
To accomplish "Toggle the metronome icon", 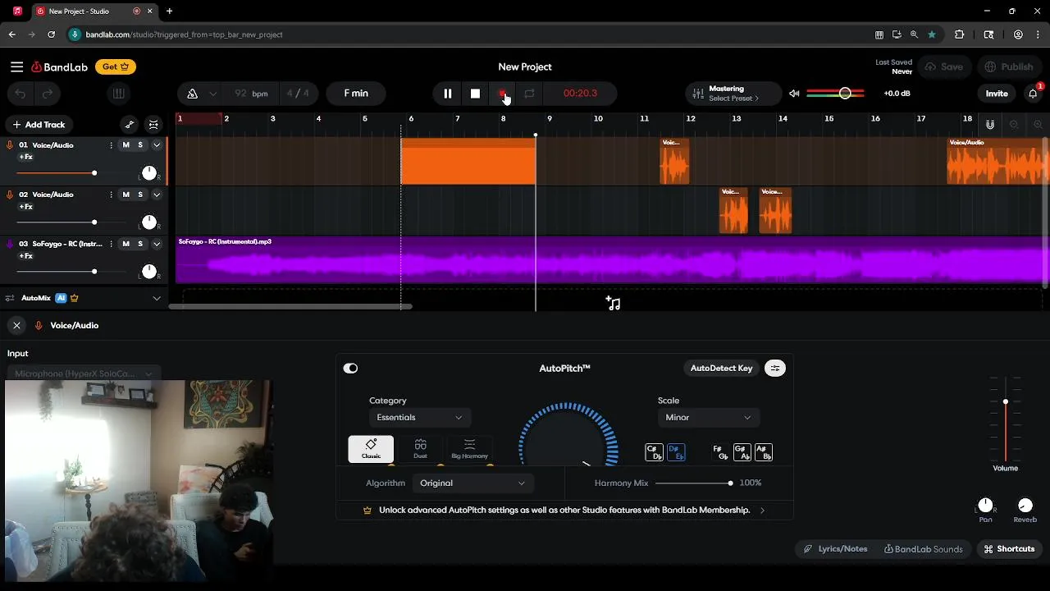I will click(192, 94).
